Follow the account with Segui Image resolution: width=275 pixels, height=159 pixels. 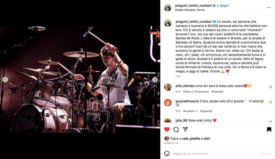[x=224, y=5]
